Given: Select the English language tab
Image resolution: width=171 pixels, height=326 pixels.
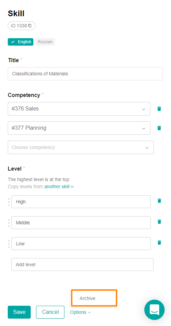Looking at the screenshot, I should (21, 42).
